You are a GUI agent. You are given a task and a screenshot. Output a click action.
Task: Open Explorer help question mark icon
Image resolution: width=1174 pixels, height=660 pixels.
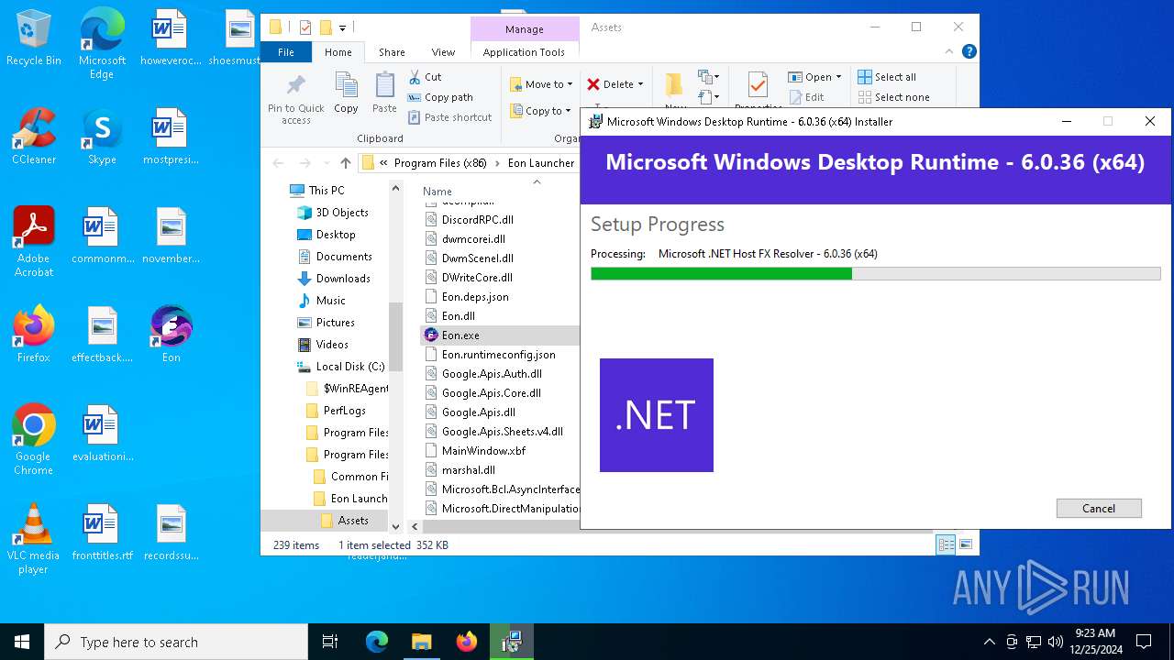tap(969, 52)
